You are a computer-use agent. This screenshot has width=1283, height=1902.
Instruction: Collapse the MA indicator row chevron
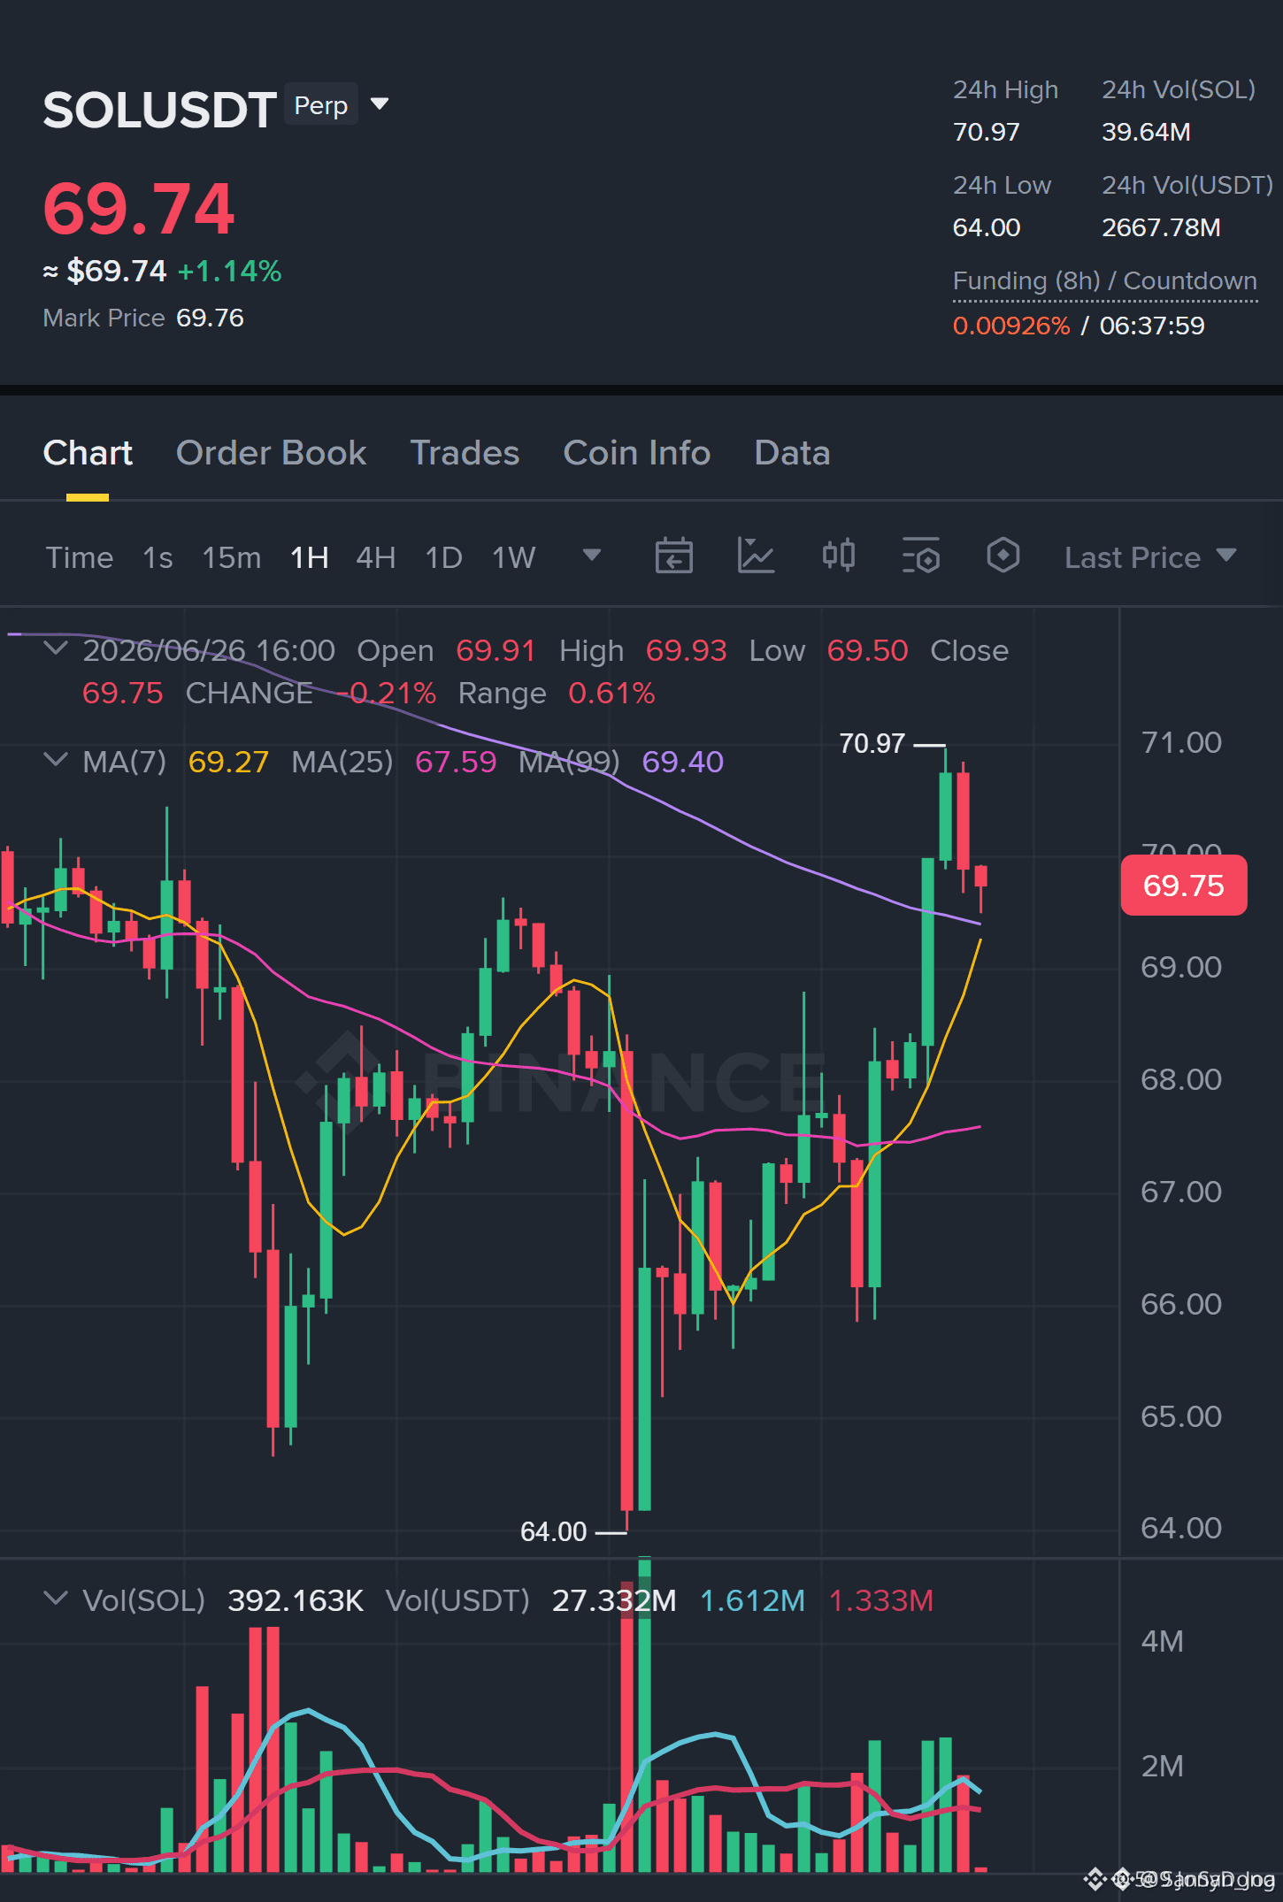pyautogui.click(x=56, y=761)
